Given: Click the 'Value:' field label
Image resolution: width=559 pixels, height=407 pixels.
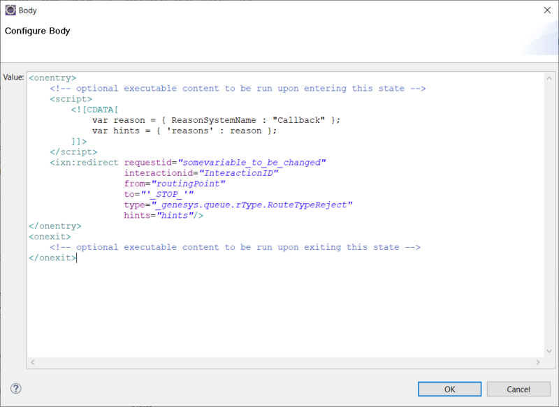Looking at the screenshot, I should point(13,77).
